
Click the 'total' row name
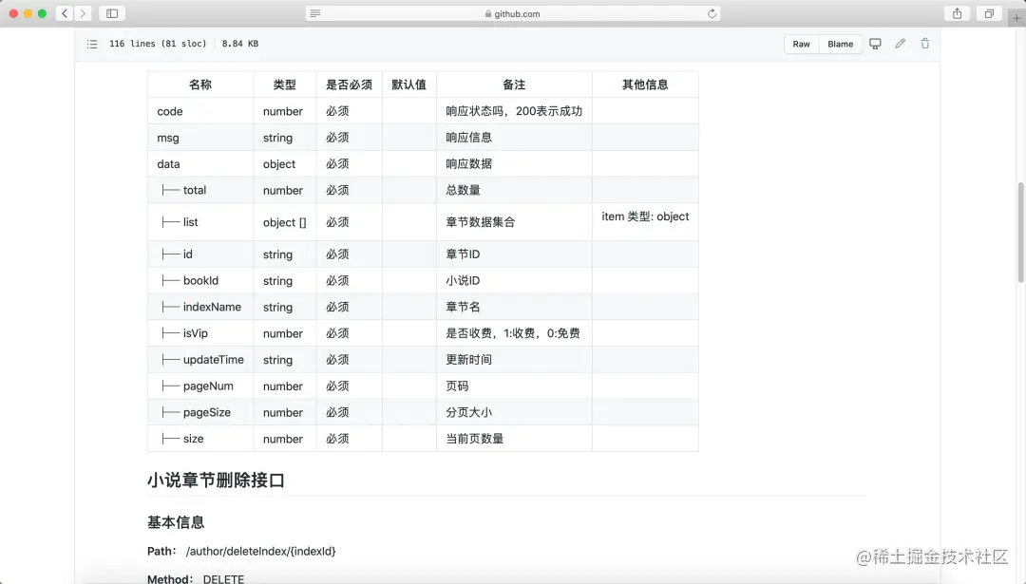(x=195, y=190)
